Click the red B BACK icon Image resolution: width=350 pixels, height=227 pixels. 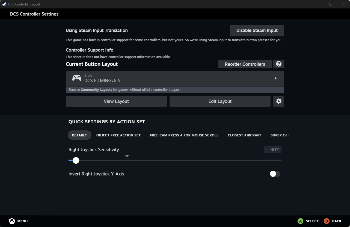click(327, 221)
